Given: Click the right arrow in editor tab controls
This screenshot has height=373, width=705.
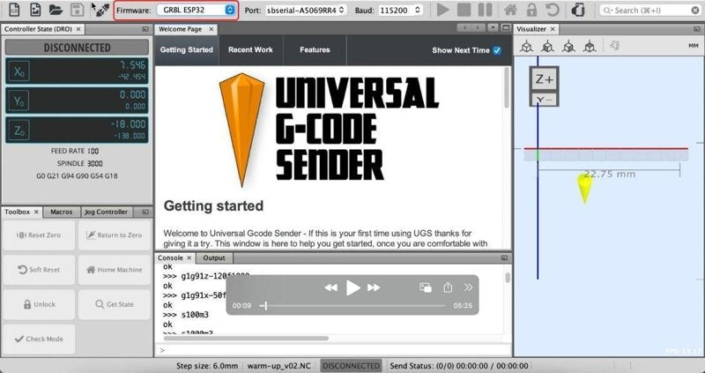Looking at the screenshot, I should pos(478,28).
